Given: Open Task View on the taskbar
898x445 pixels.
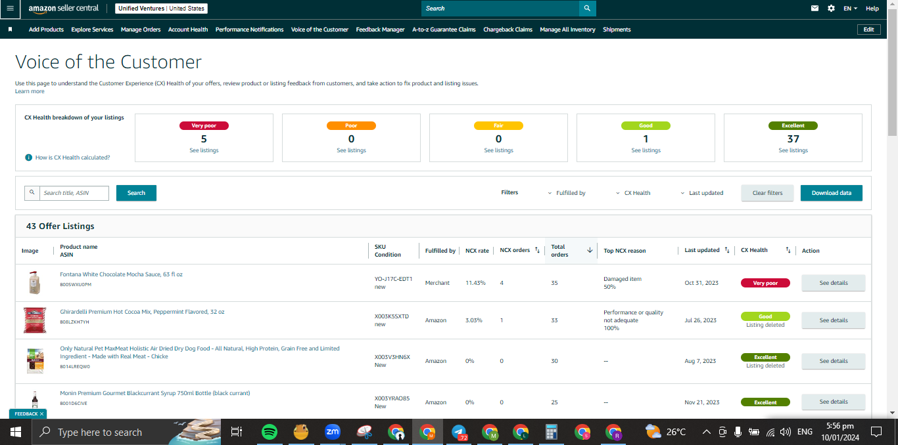Looking at the screenshot, I should [x=237, y=432].
